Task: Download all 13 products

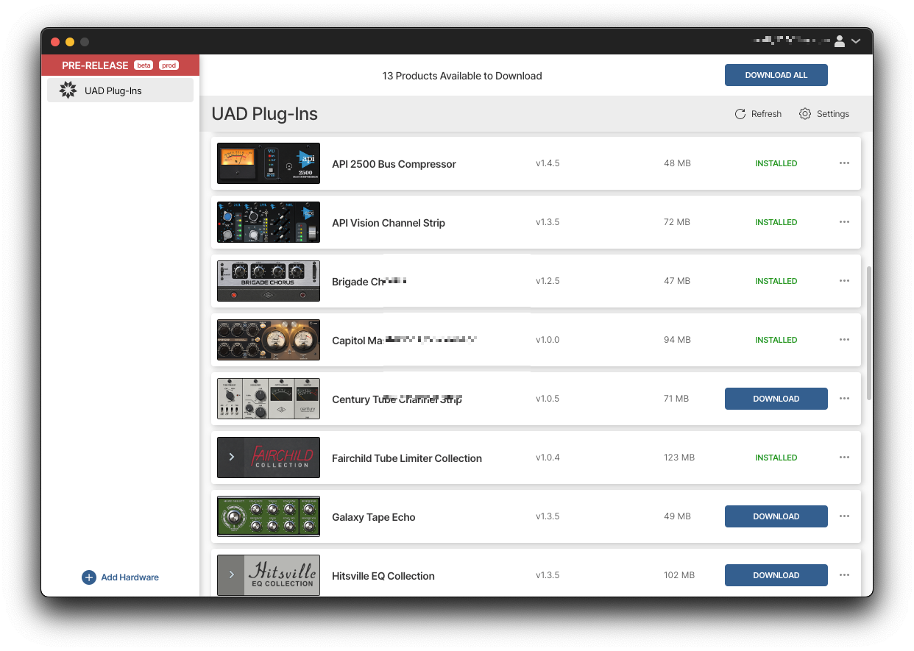Action: click(x=776, y=75)
